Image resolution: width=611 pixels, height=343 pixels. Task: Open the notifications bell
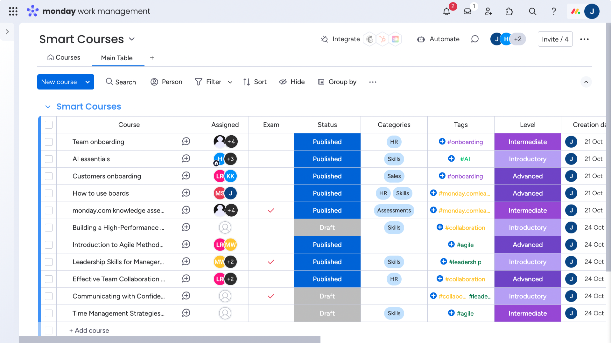tap(446, 12)
